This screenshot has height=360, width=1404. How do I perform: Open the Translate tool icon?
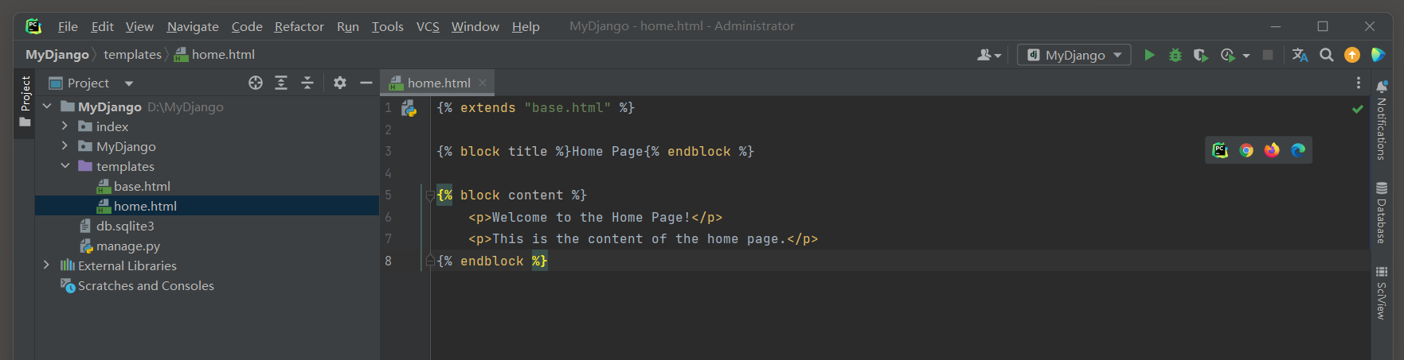pyautogui.click(x=1300, y=55)
